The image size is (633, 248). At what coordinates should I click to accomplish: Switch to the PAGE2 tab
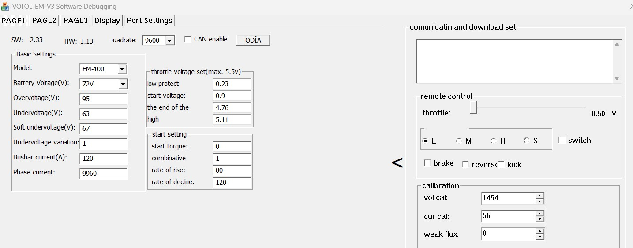coord(44,20)
